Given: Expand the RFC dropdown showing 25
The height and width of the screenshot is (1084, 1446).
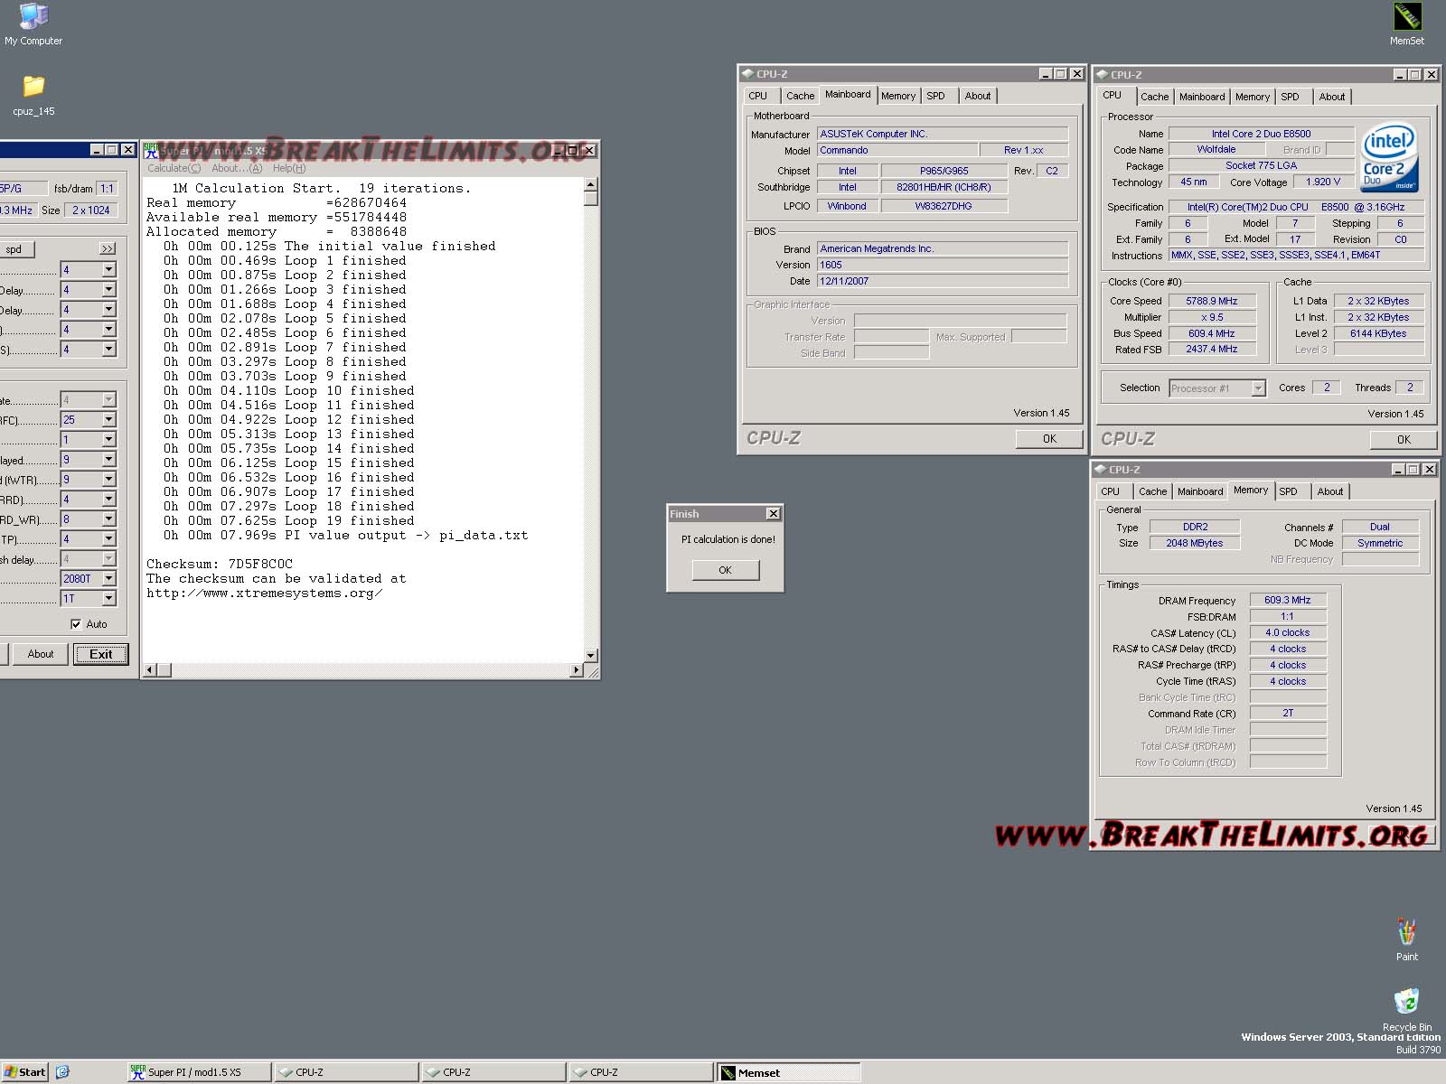Looking at the screenshot, I should pos(108,420).
